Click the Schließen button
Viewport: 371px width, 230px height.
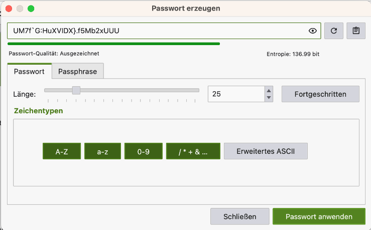239,216
